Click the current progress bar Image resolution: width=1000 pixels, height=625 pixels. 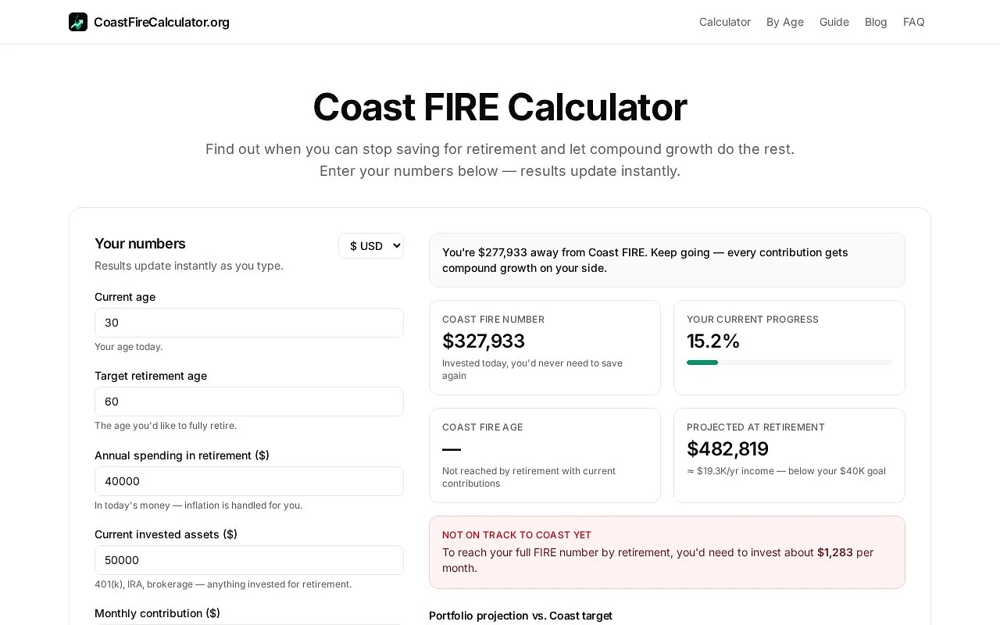pos(789,362)
